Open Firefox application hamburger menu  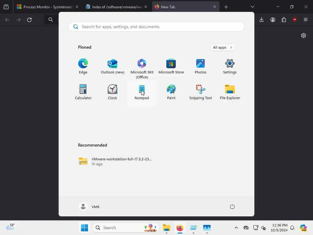[306, 20]
